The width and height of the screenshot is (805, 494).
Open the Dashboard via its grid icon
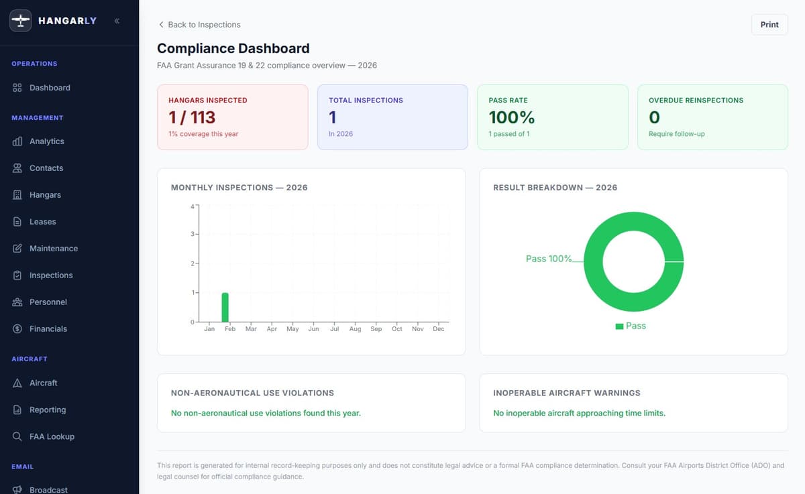point(18,87)
